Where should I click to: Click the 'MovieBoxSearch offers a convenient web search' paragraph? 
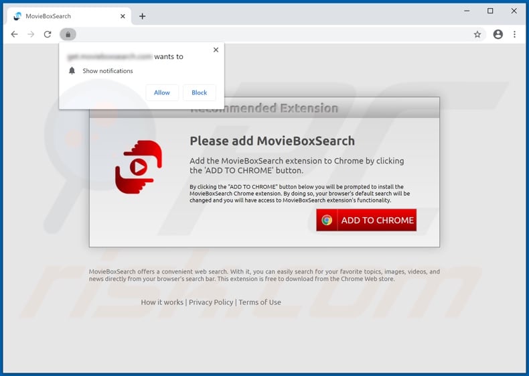(264, 275)
